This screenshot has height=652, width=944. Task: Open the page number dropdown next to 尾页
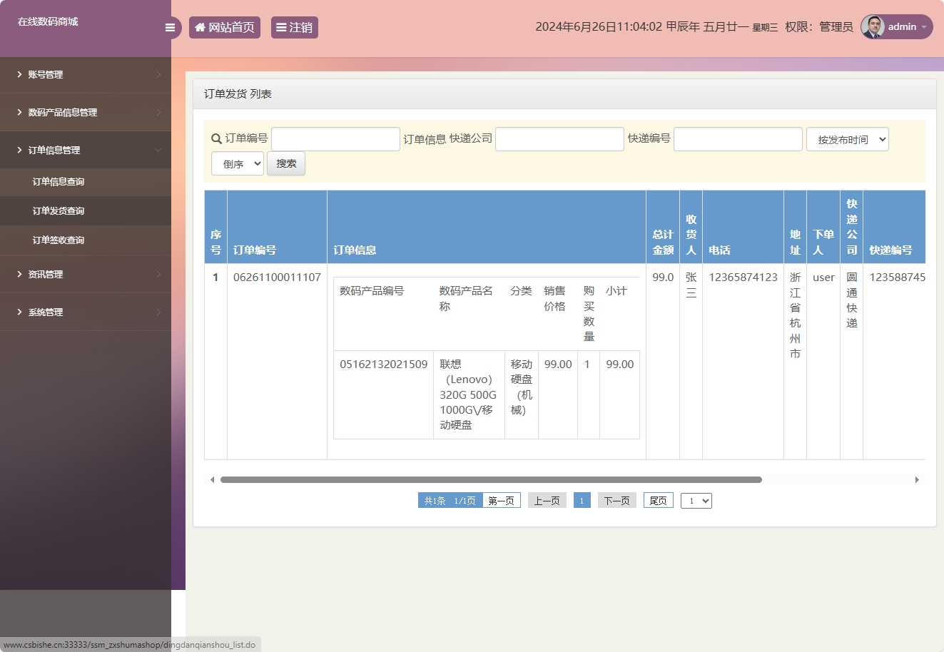pos(696,500)
